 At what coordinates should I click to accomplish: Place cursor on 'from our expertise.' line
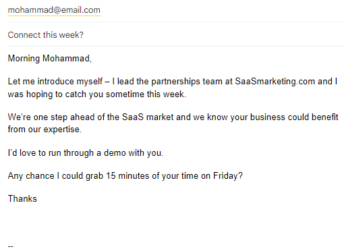[x=45, y=130]
